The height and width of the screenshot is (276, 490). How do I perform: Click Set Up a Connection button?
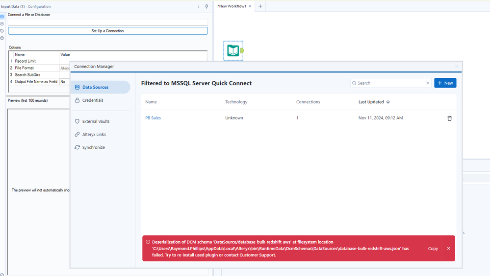click(108, 31)
